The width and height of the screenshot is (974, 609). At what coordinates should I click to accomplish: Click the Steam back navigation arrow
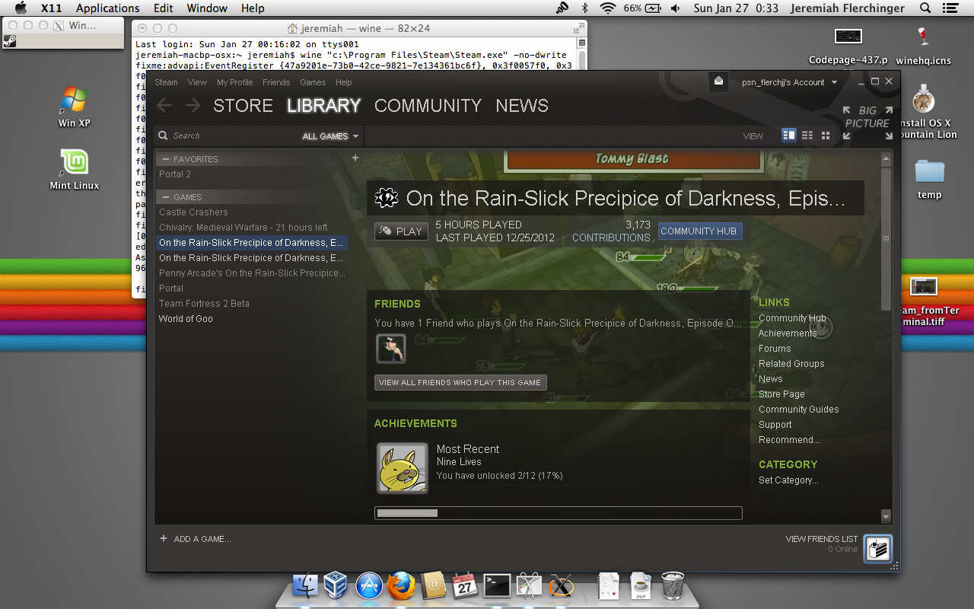pos(164,106)
